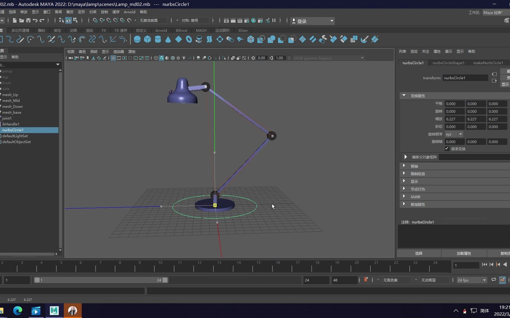Toggle smooth shade all in viewport
The height and width of the screenshot is (318, 510).
(161, 58)
